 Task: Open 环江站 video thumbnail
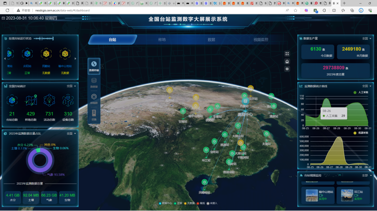(347, 195)
